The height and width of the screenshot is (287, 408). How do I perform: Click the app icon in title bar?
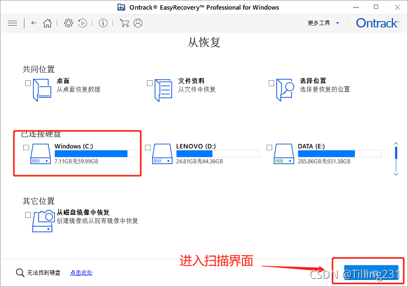(x=121, y=8)
